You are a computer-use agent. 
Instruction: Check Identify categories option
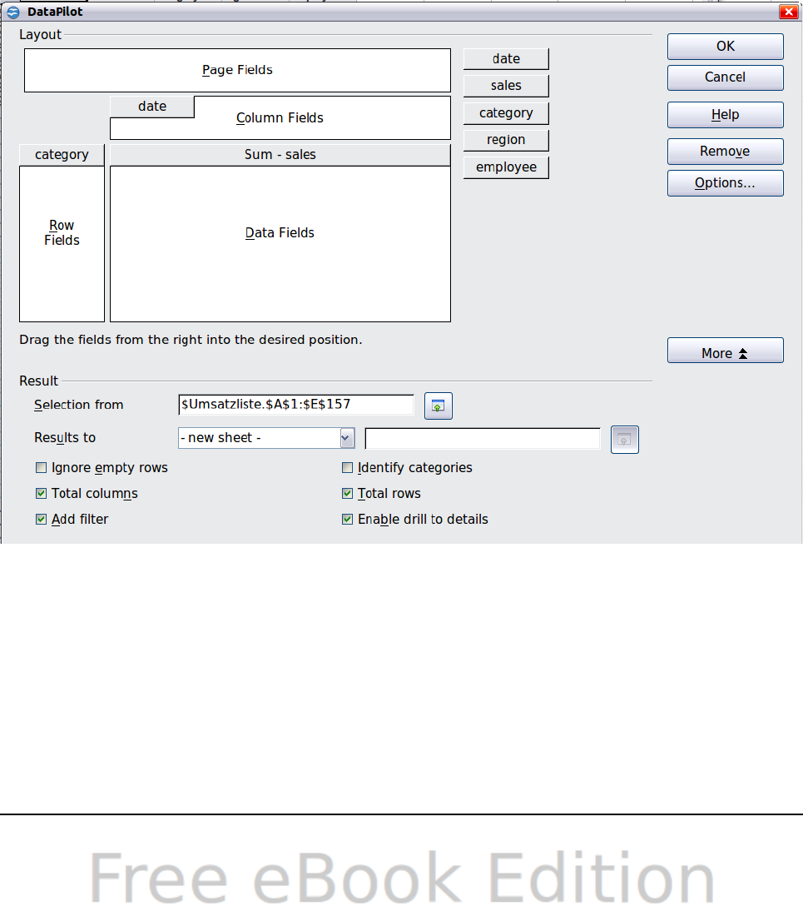(x=347, y=467)
